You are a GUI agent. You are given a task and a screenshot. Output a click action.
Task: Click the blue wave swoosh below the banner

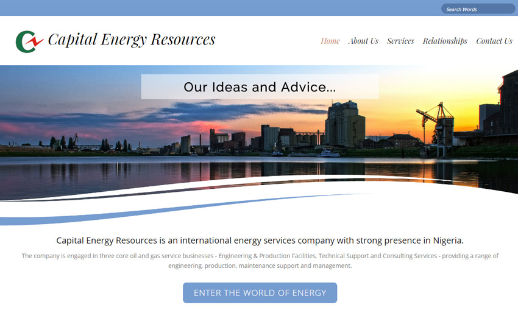coord(152,210)
